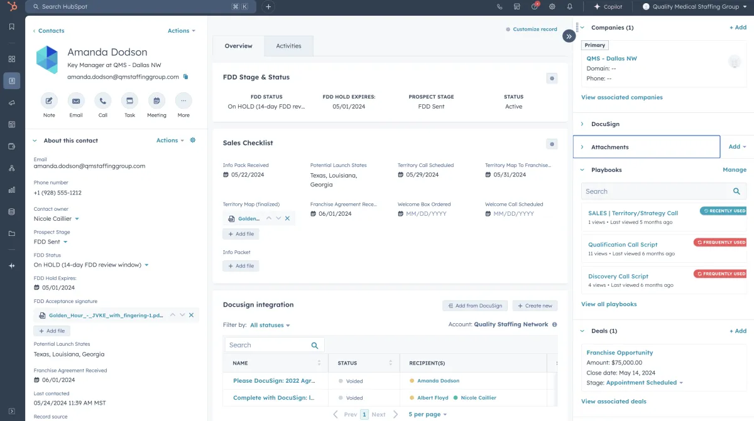The width and height of the screenshot is (754, 421).
Task: Click the phone calling icon in the top bar
Action: (x=500, y=7)
